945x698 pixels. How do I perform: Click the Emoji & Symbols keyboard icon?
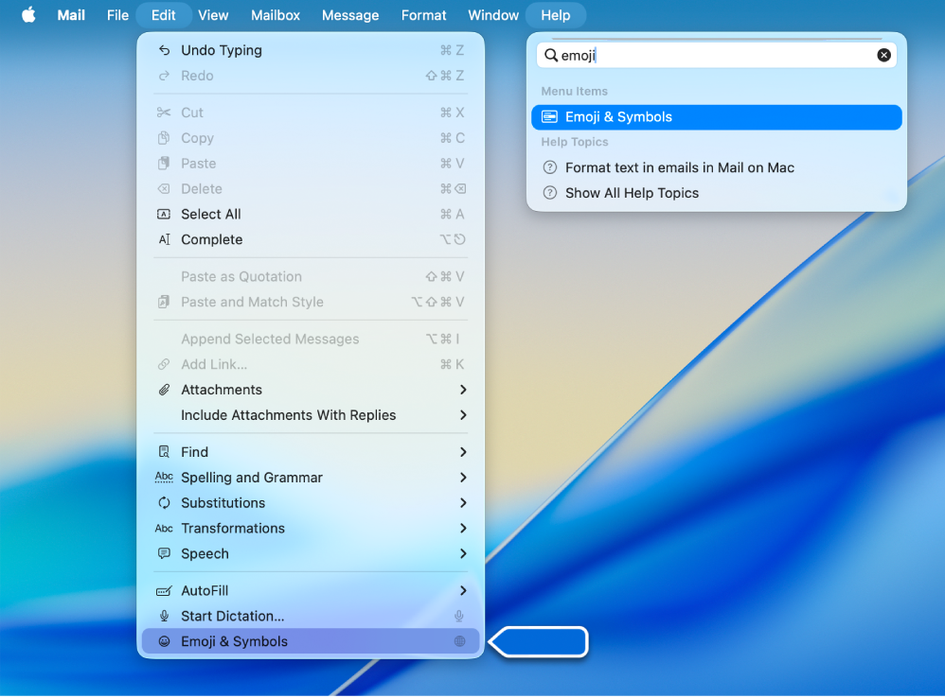point(548,116)
